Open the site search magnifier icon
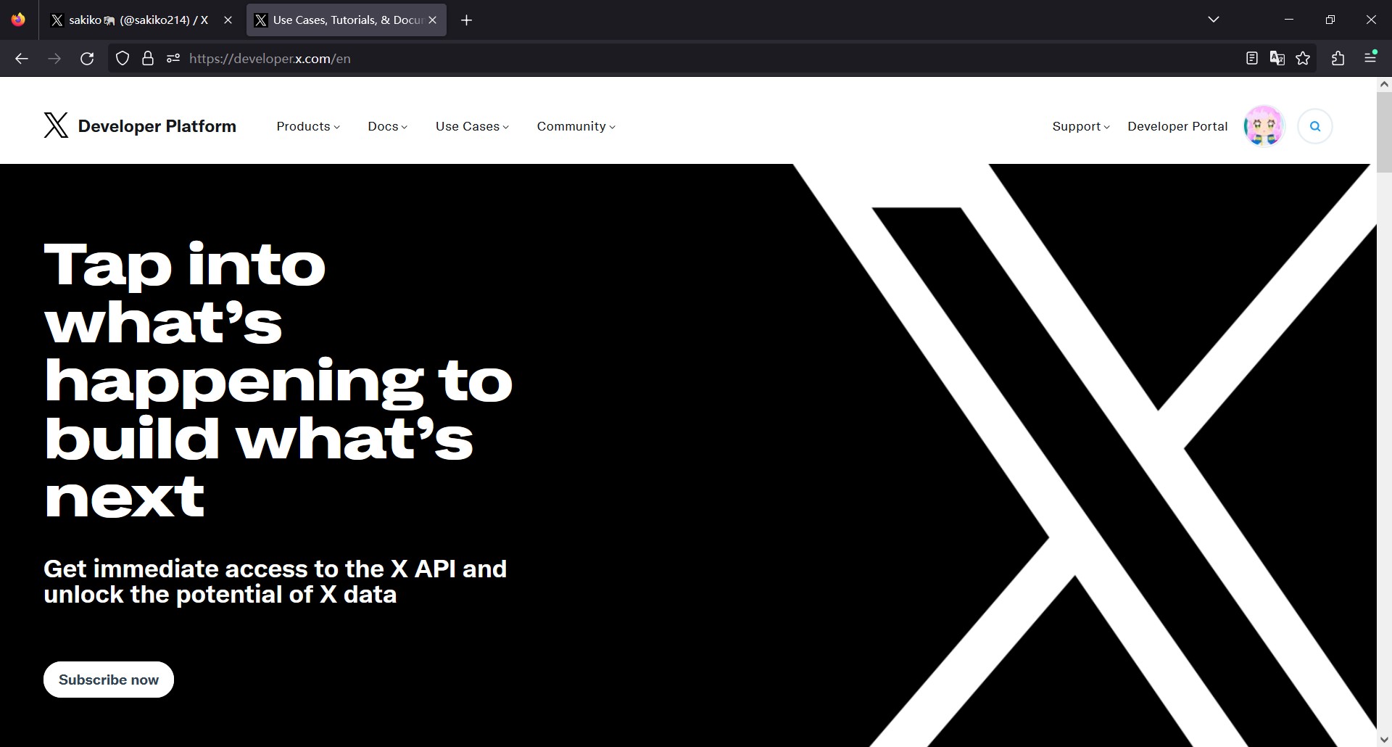Screen dimensions: 1392x747 click(x=1314, y=126)
